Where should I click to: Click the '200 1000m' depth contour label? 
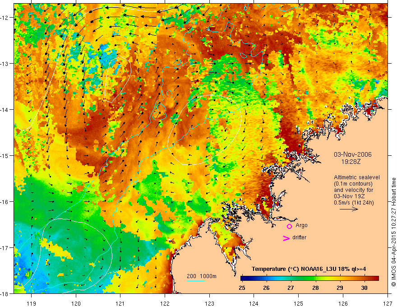tap(202, 276)
